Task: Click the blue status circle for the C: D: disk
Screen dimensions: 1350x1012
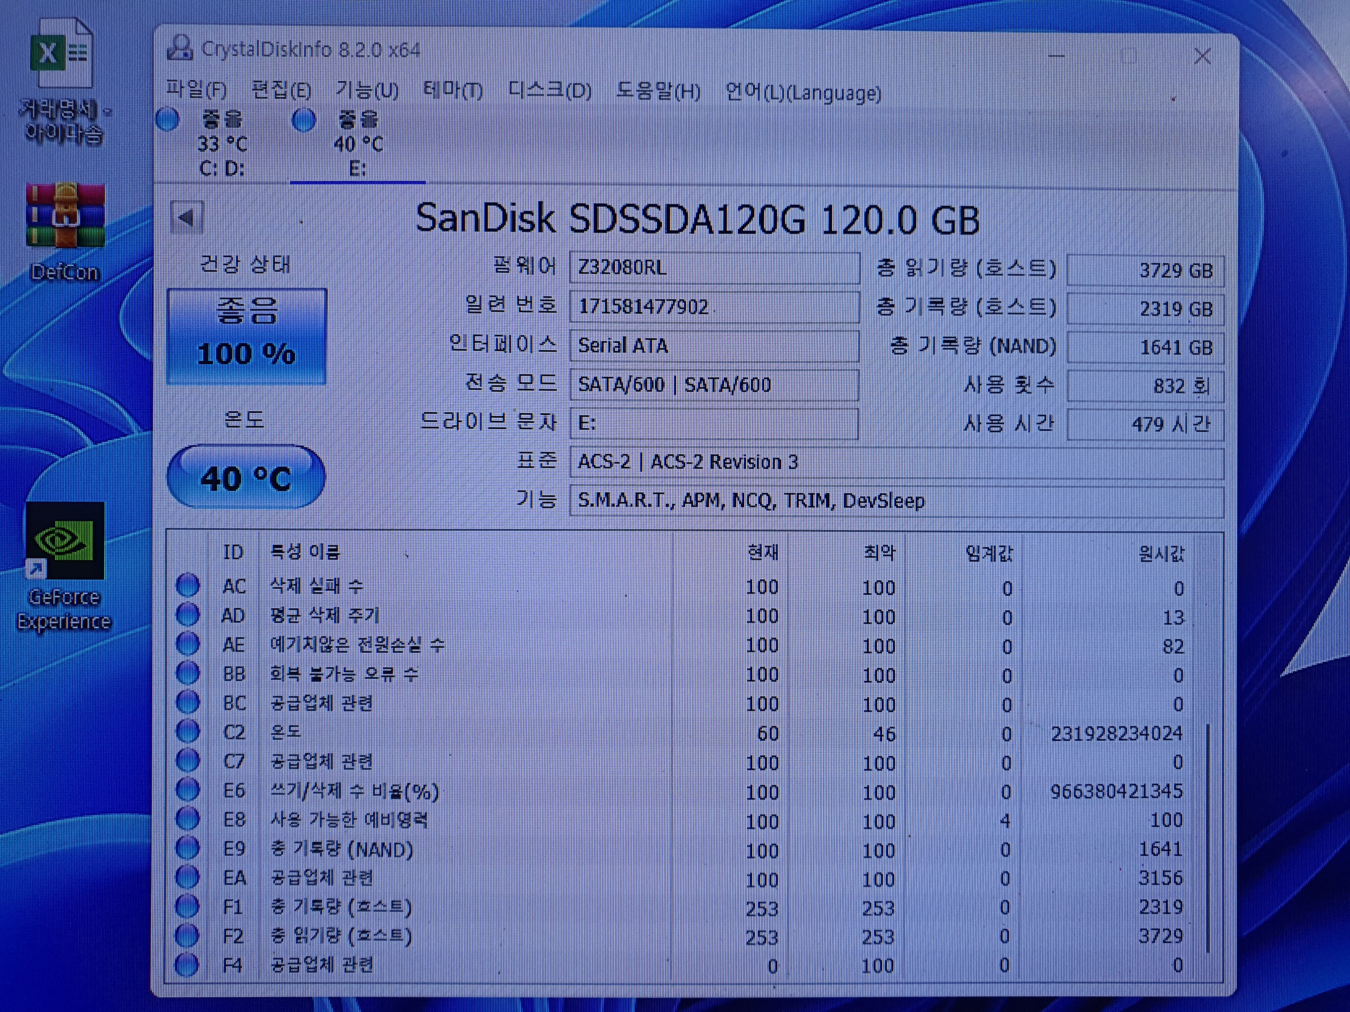Action: [x=168, y=119]
